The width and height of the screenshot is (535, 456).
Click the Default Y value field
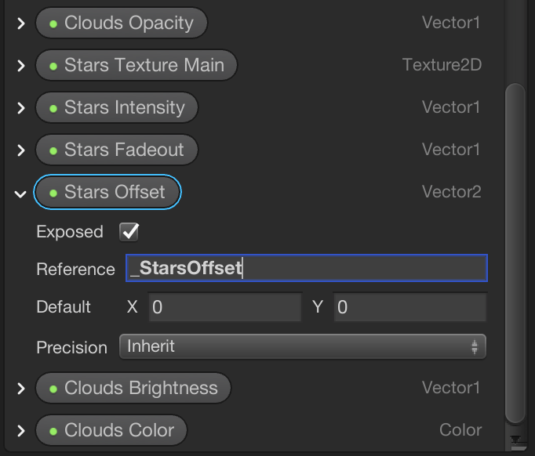pyautogui.click(x=409, y=307)
